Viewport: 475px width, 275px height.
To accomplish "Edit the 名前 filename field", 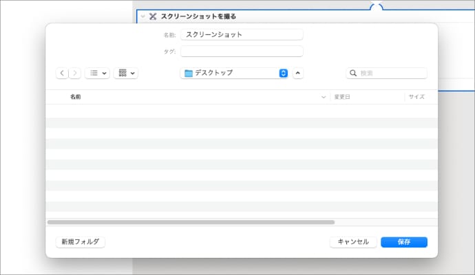I will point(241,34).
